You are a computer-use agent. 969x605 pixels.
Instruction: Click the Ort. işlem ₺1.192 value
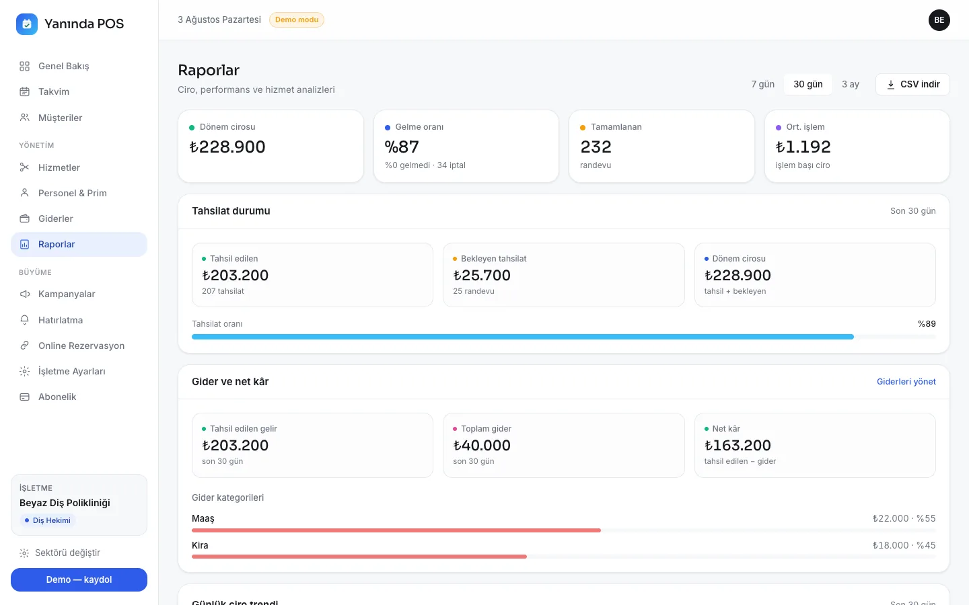[803, 147]
